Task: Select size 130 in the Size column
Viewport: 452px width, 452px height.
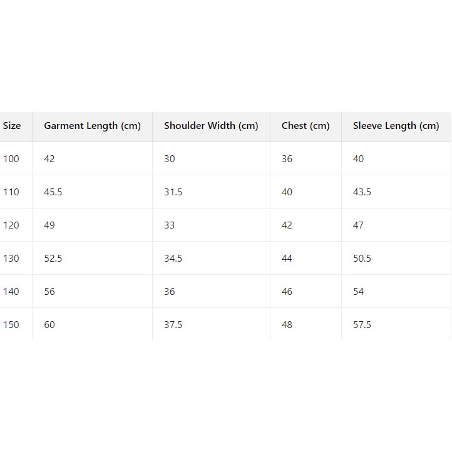Action: pos(11,259)
